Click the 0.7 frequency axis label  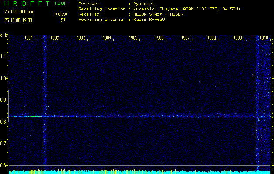pos(4,144)
